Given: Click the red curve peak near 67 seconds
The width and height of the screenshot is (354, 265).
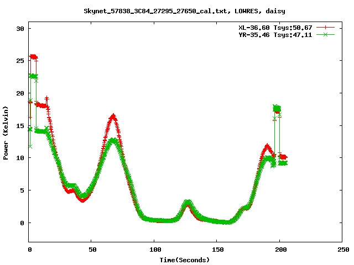Looking at the screenshot, I should point(113,116).
